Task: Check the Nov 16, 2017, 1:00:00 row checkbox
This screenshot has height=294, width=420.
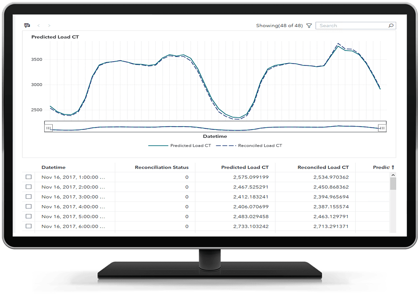Action: pos(28,177)
